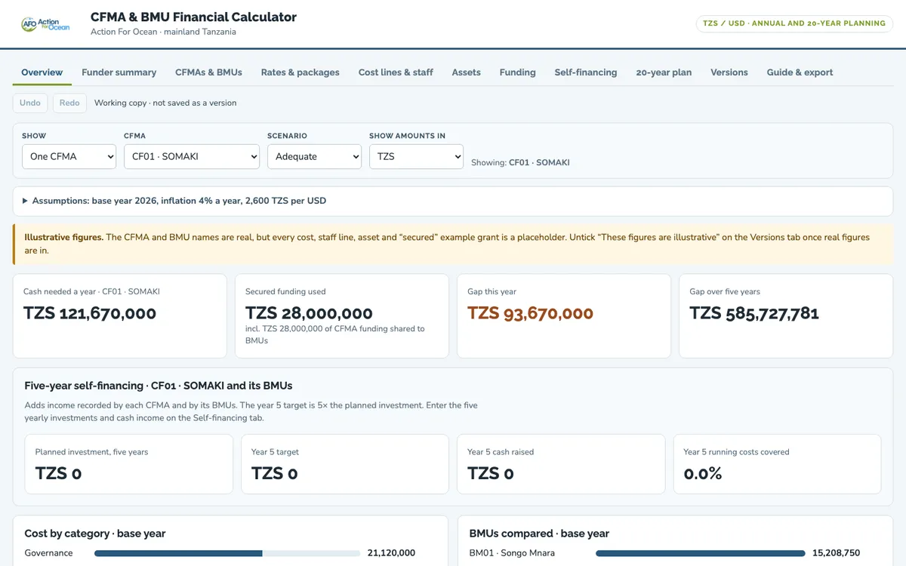Click the Working copy not saved status text
Viewport: 906px width, 566px height.
[x=165, y=103]
